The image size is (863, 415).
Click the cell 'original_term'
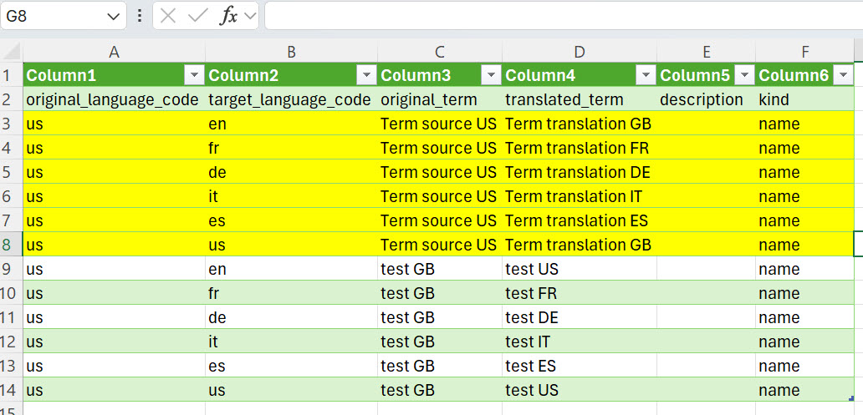point(439,99)
